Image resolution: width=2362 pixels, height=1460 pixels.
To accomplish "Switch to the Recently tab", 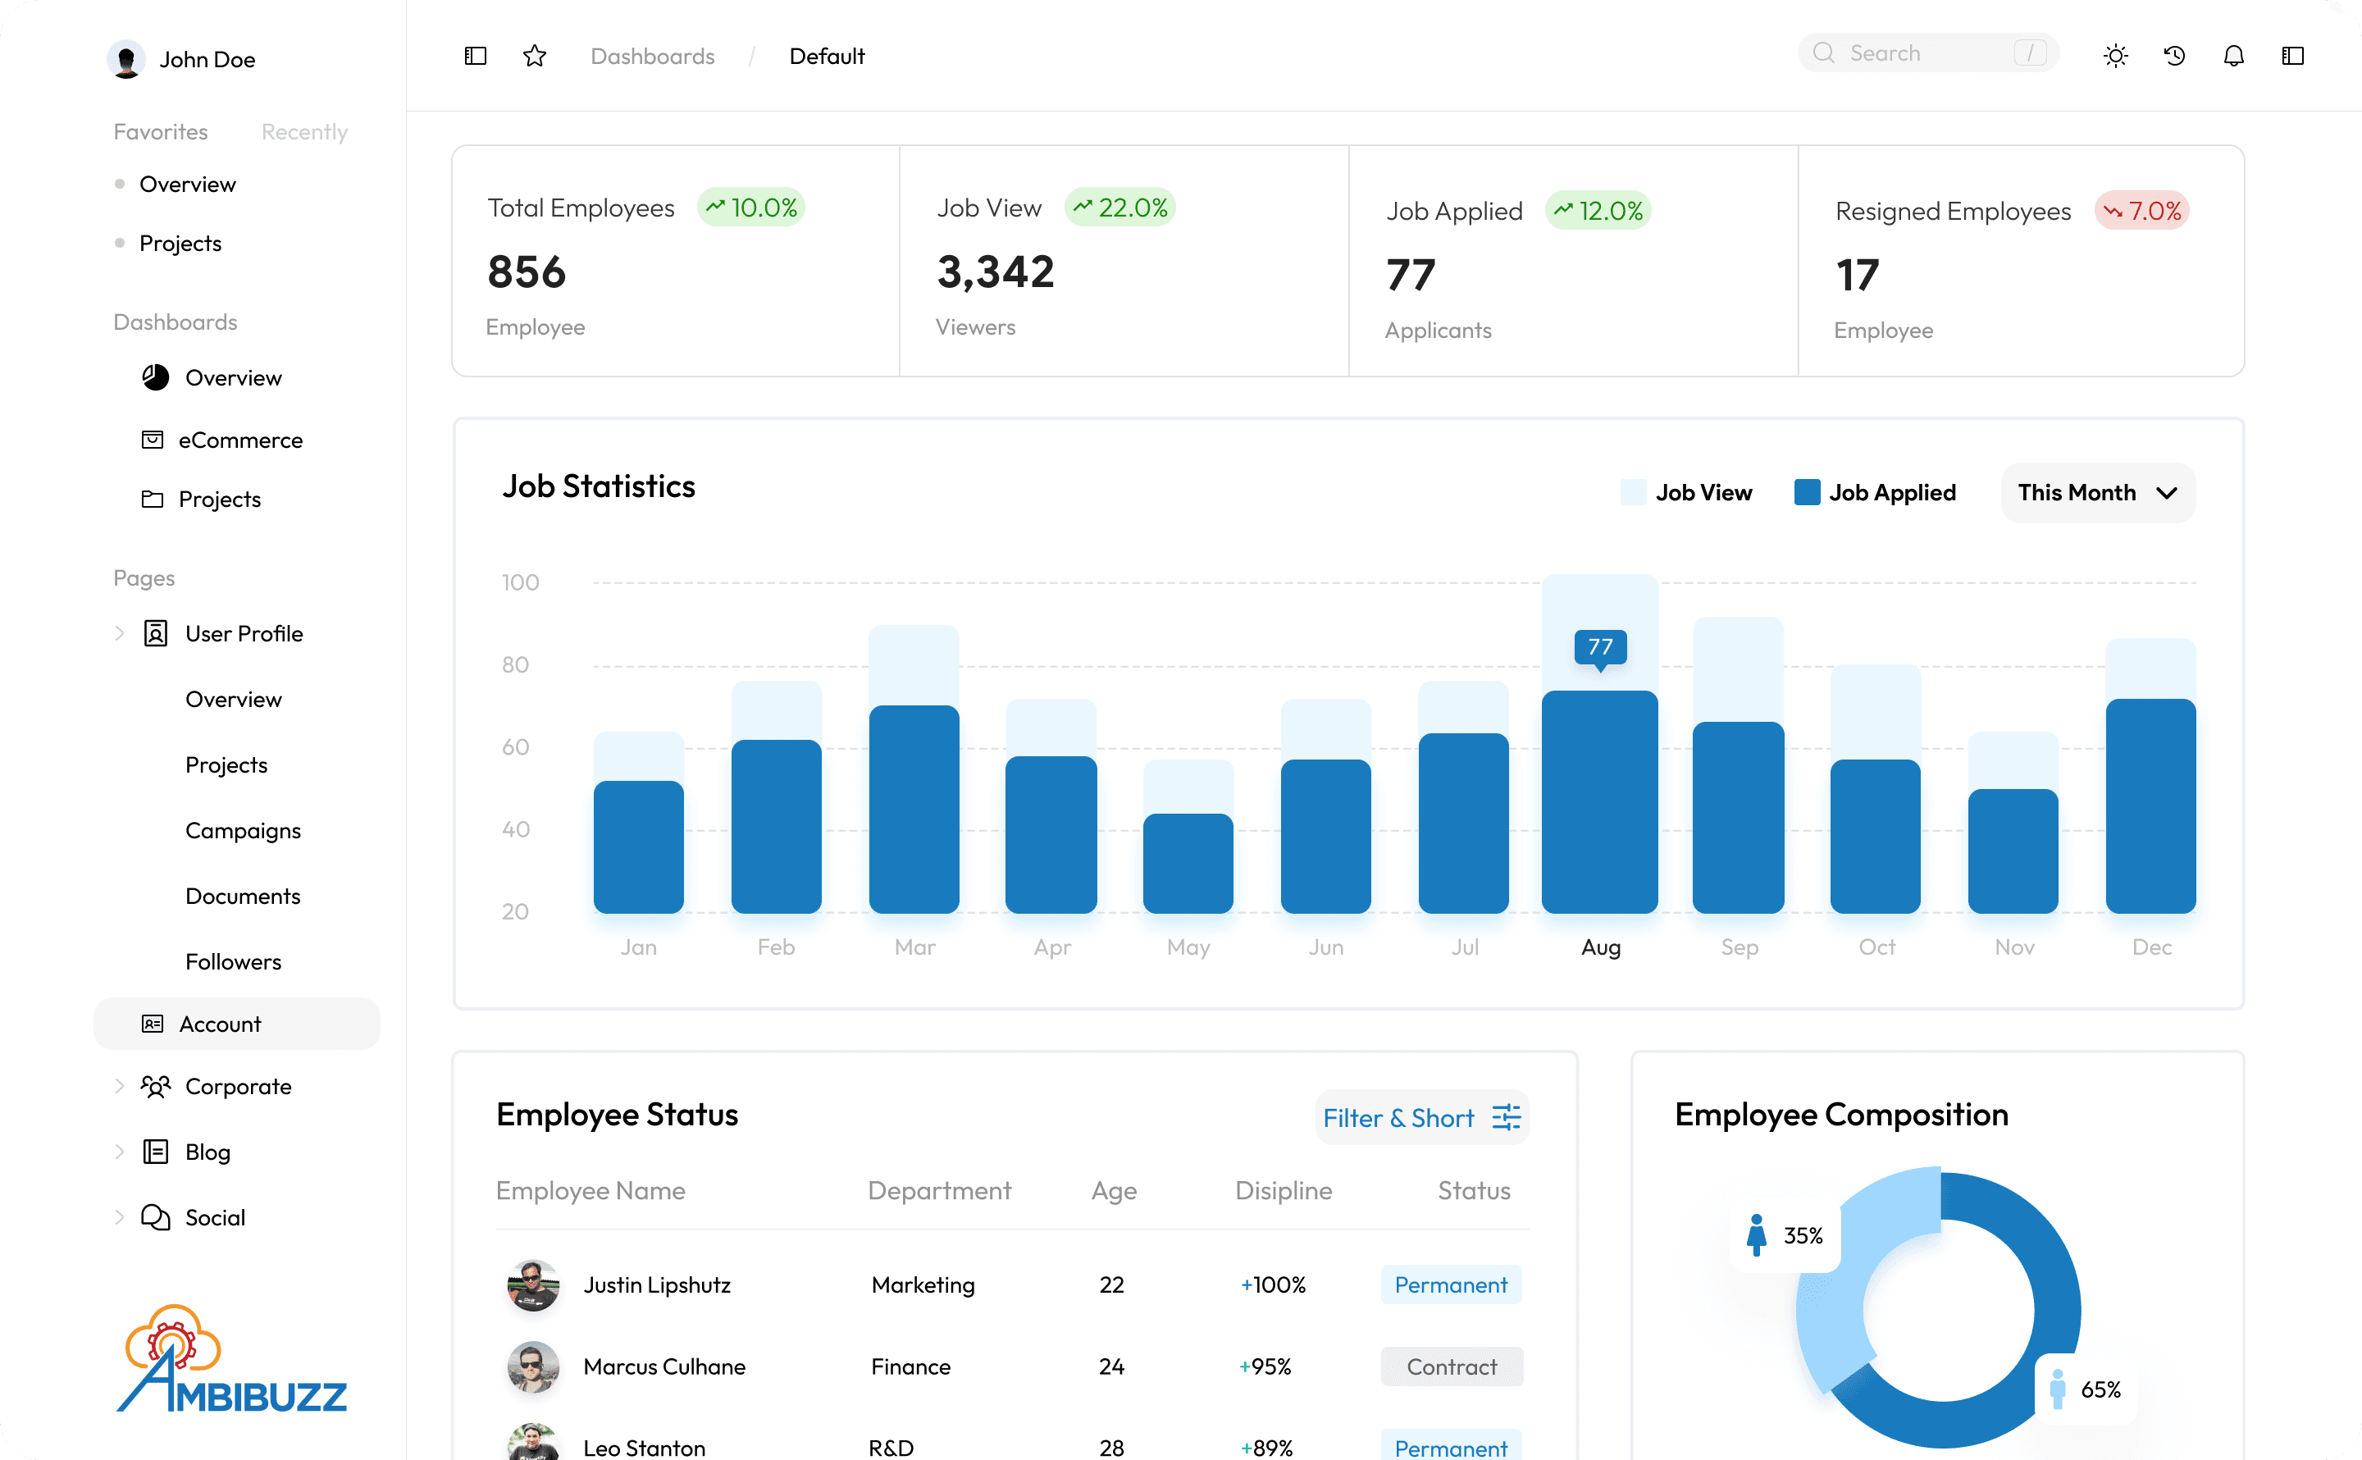I will (x=304, y=132).
